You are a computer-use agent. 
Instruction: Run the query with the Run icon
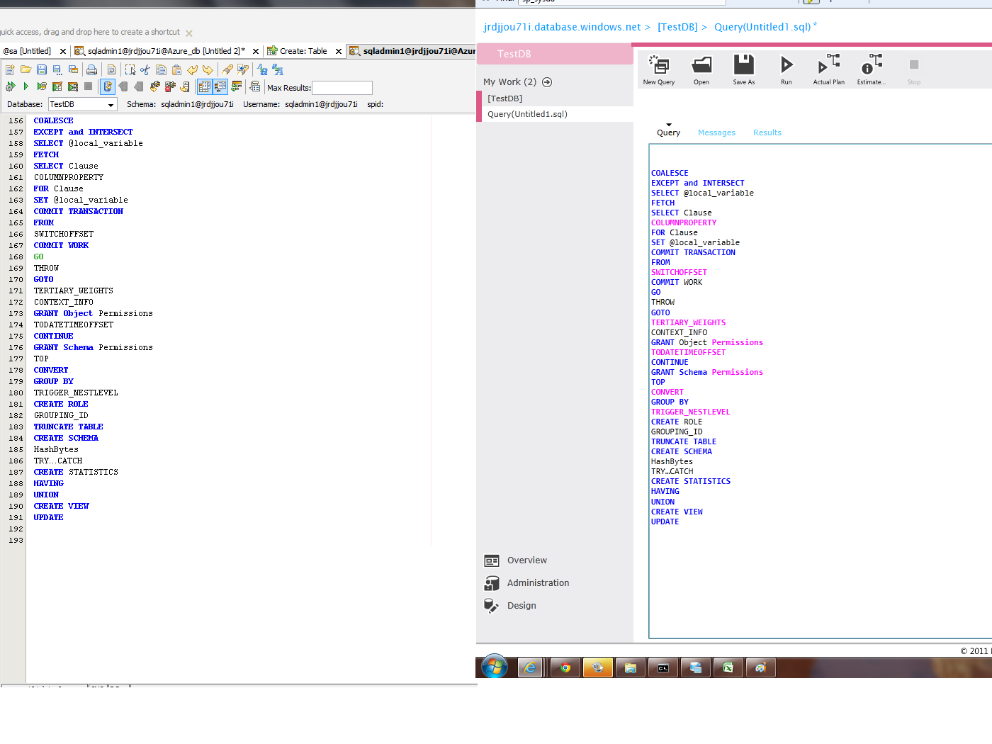[787, 69]
